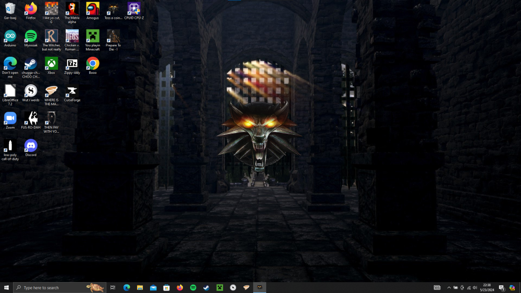Launch Firefox from the taskbar

coord(180,287)
